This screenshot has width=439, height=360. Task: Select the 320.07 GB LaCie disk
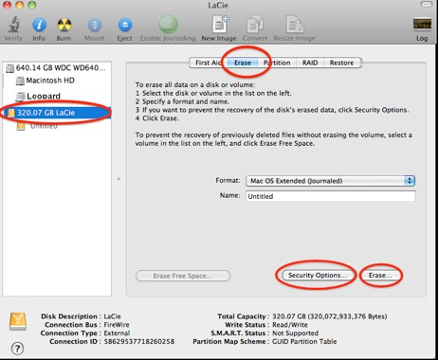pos(57,113)
